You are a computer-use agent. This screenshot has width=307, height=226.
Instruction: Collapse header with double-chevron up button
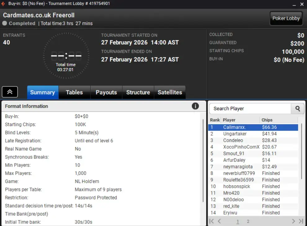(10, 92)
